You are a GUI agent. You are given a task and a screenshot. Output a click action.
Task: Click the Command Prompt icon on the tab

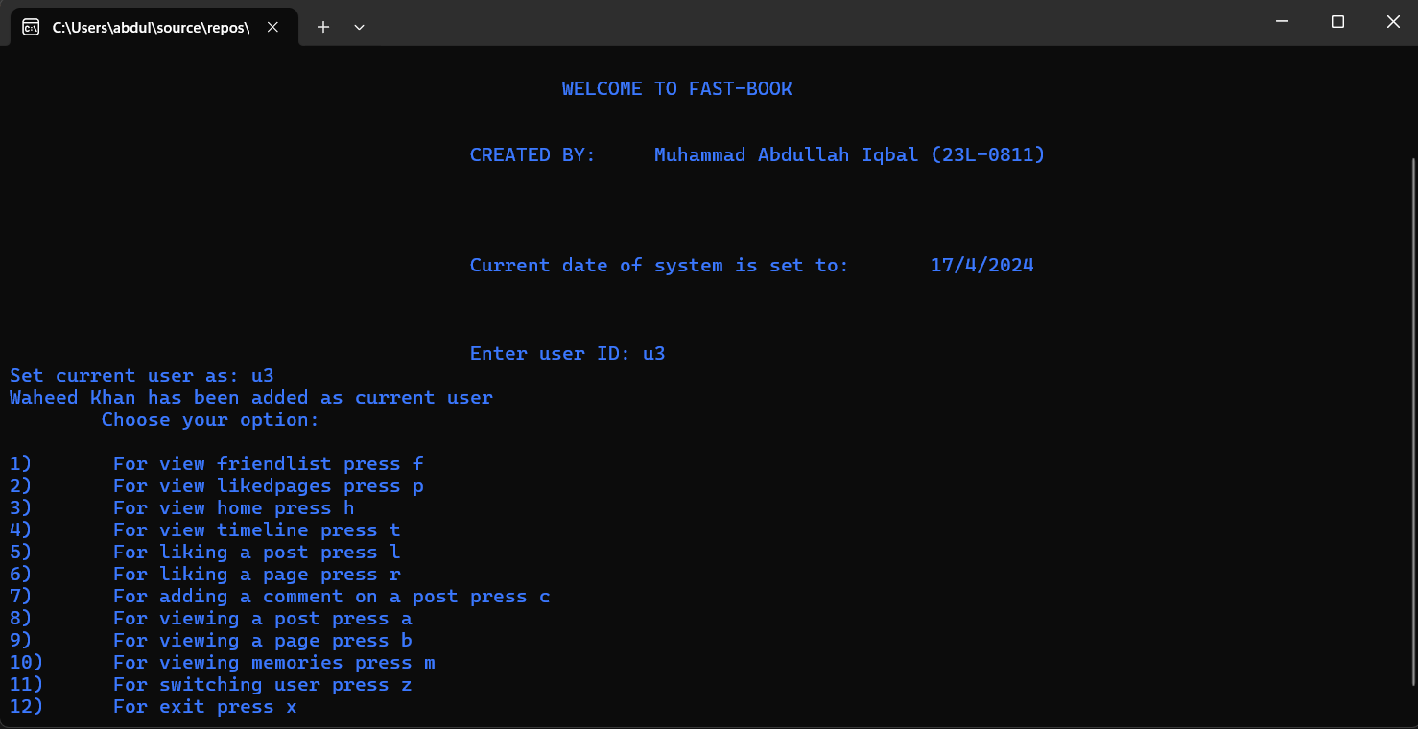coord(29,27)
